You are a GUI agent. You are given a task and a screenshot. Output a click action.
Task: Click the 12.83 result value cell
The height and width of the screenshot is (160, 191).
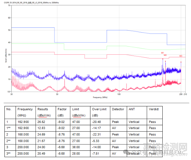click(x=41, y=128)
